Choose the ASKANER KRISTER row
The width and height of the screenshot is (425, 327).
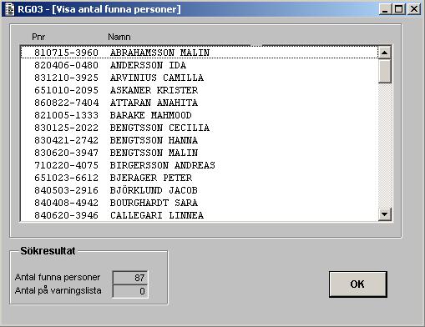[x=200, y=90]
